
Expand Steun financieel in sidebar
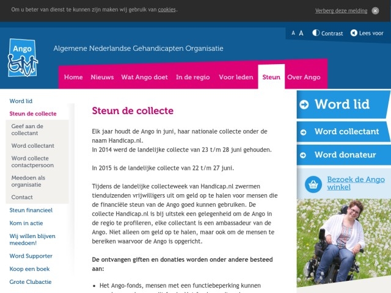(31, 210)
